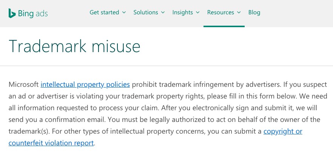This screenshot has width=333, height=154.
Task: Select the Resources menu item
Action: [220, 12]
